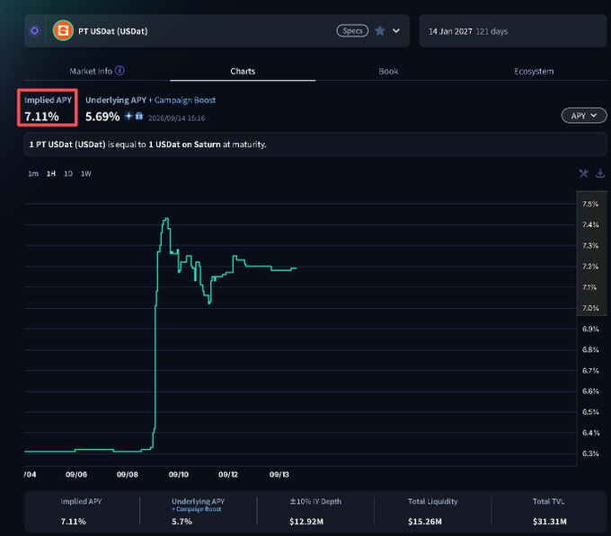Open the APY chart type dropdown
Screen dimensions: 611x536
click(x=584, y=116)
